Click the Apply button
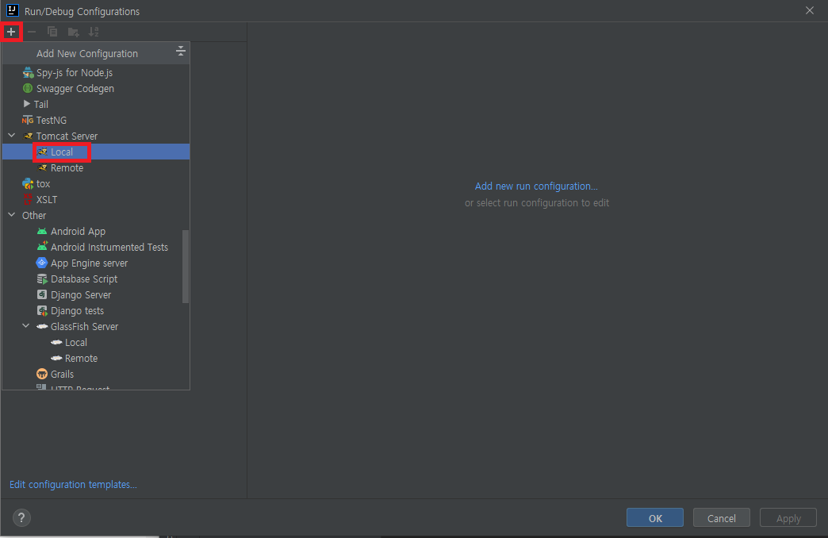Screen dimensions: 828x538 pos(788,518)
